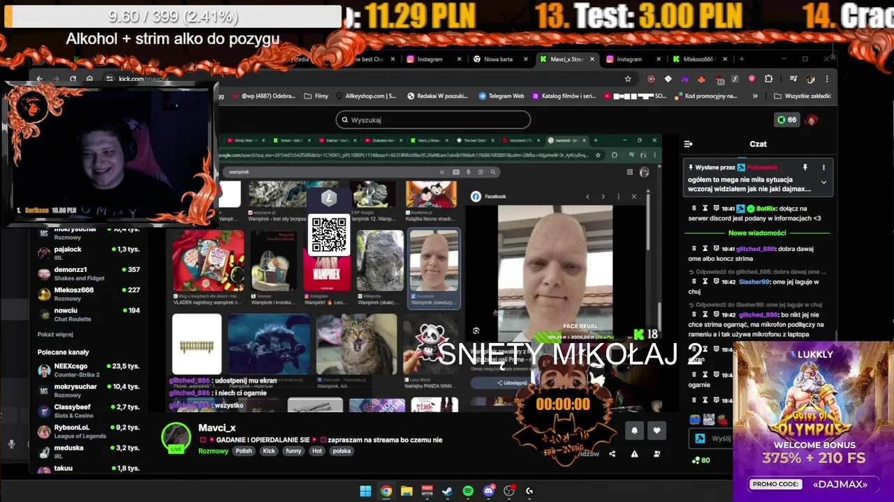Open the 'Filmy' bookmarks folder
Image resolution: width=894 pixels, height=502 pixels.
[x=316, y=96]
